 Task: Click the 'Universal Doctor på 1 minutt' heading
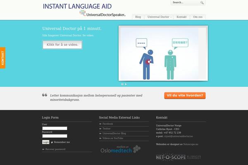point(72,28)
